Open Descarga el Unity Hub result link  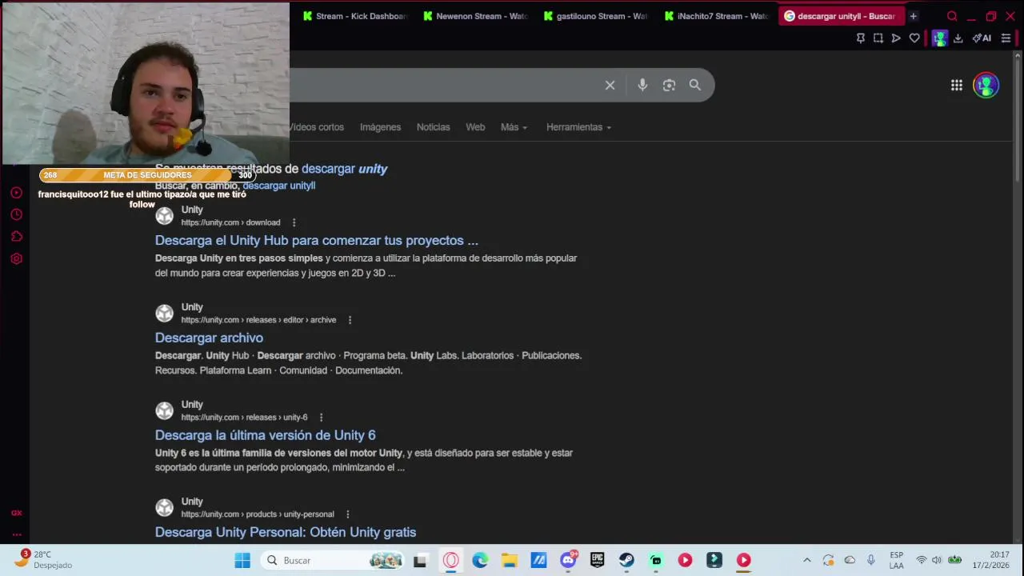[317, 241]
